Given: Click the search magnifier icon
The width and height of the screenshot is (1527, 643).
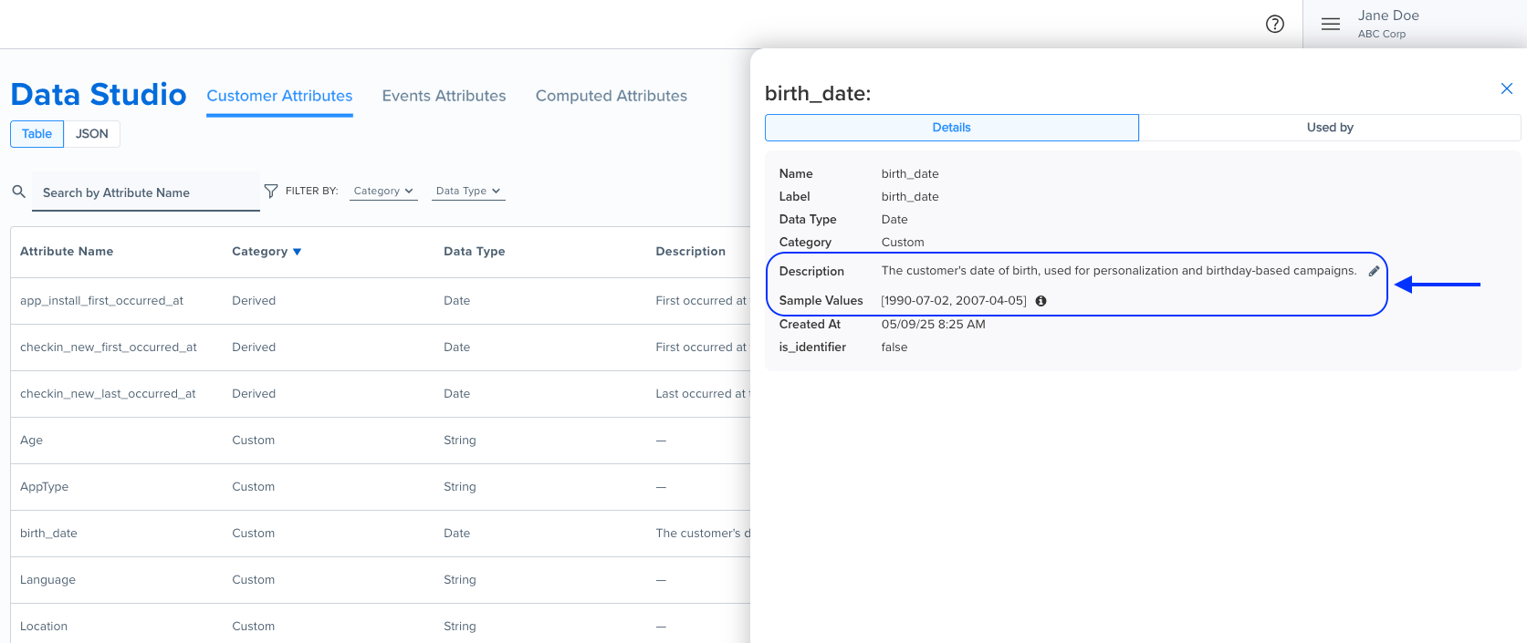Looking at the screenshot, I should (x=18, y=192).
